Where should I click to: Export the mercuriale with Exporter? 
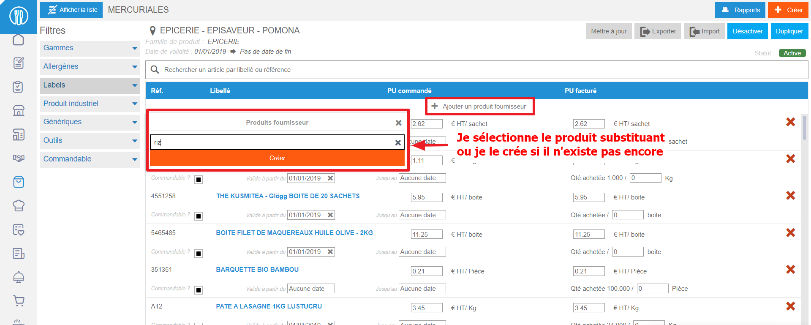658,31
